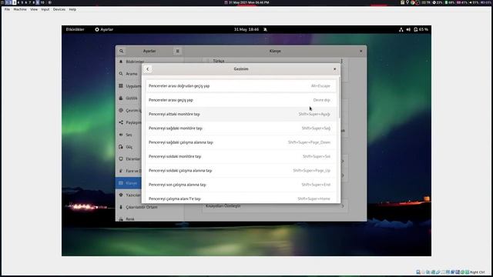Image resolution: width=493 pixels, height=277 pixels.
Task: Switch to host workspace 5
Action: (x=22, y=2)
